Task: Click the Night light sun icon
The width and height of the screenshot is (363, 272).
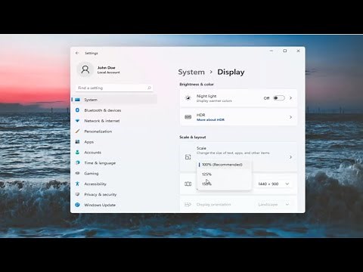Action: (188, 98)
